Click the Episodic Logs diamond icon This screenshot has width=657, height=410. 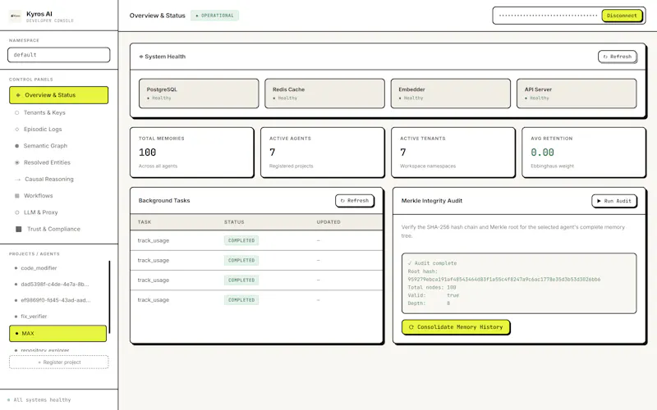coord(16,130)
